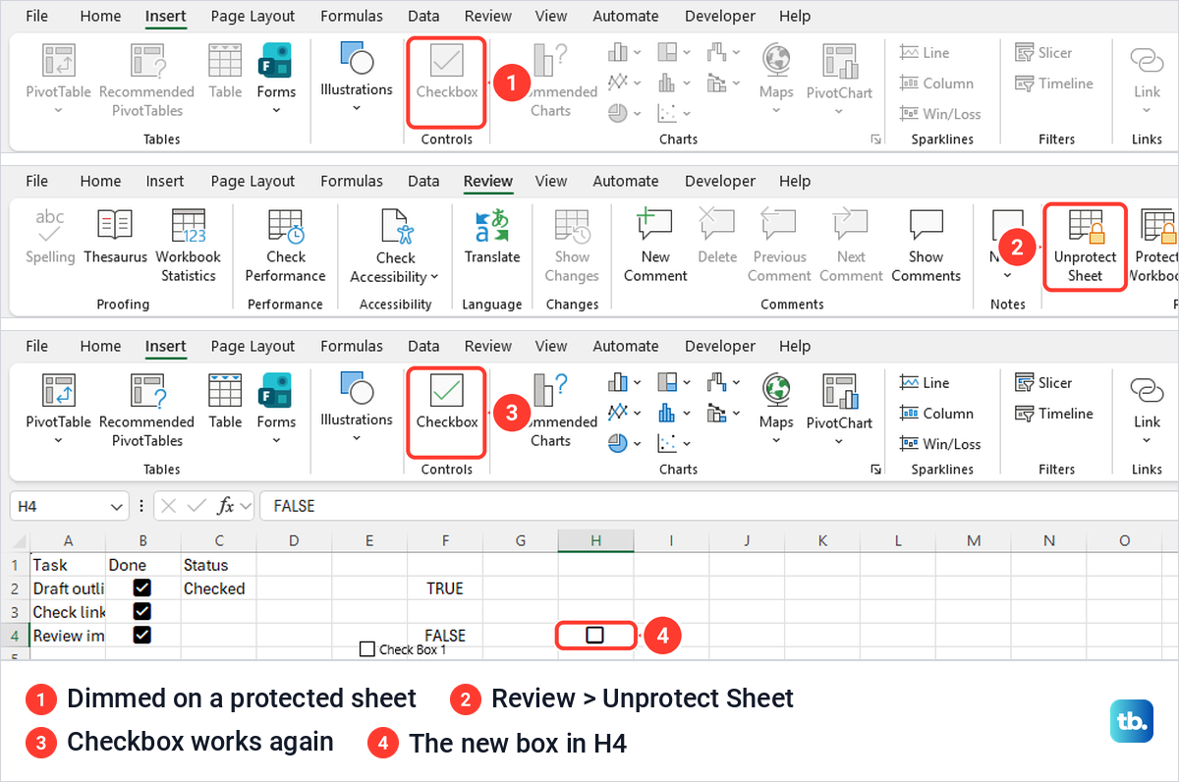Select the underlined Review tab
Viewport: 1179px width, 782px height.
pos(488,181)
